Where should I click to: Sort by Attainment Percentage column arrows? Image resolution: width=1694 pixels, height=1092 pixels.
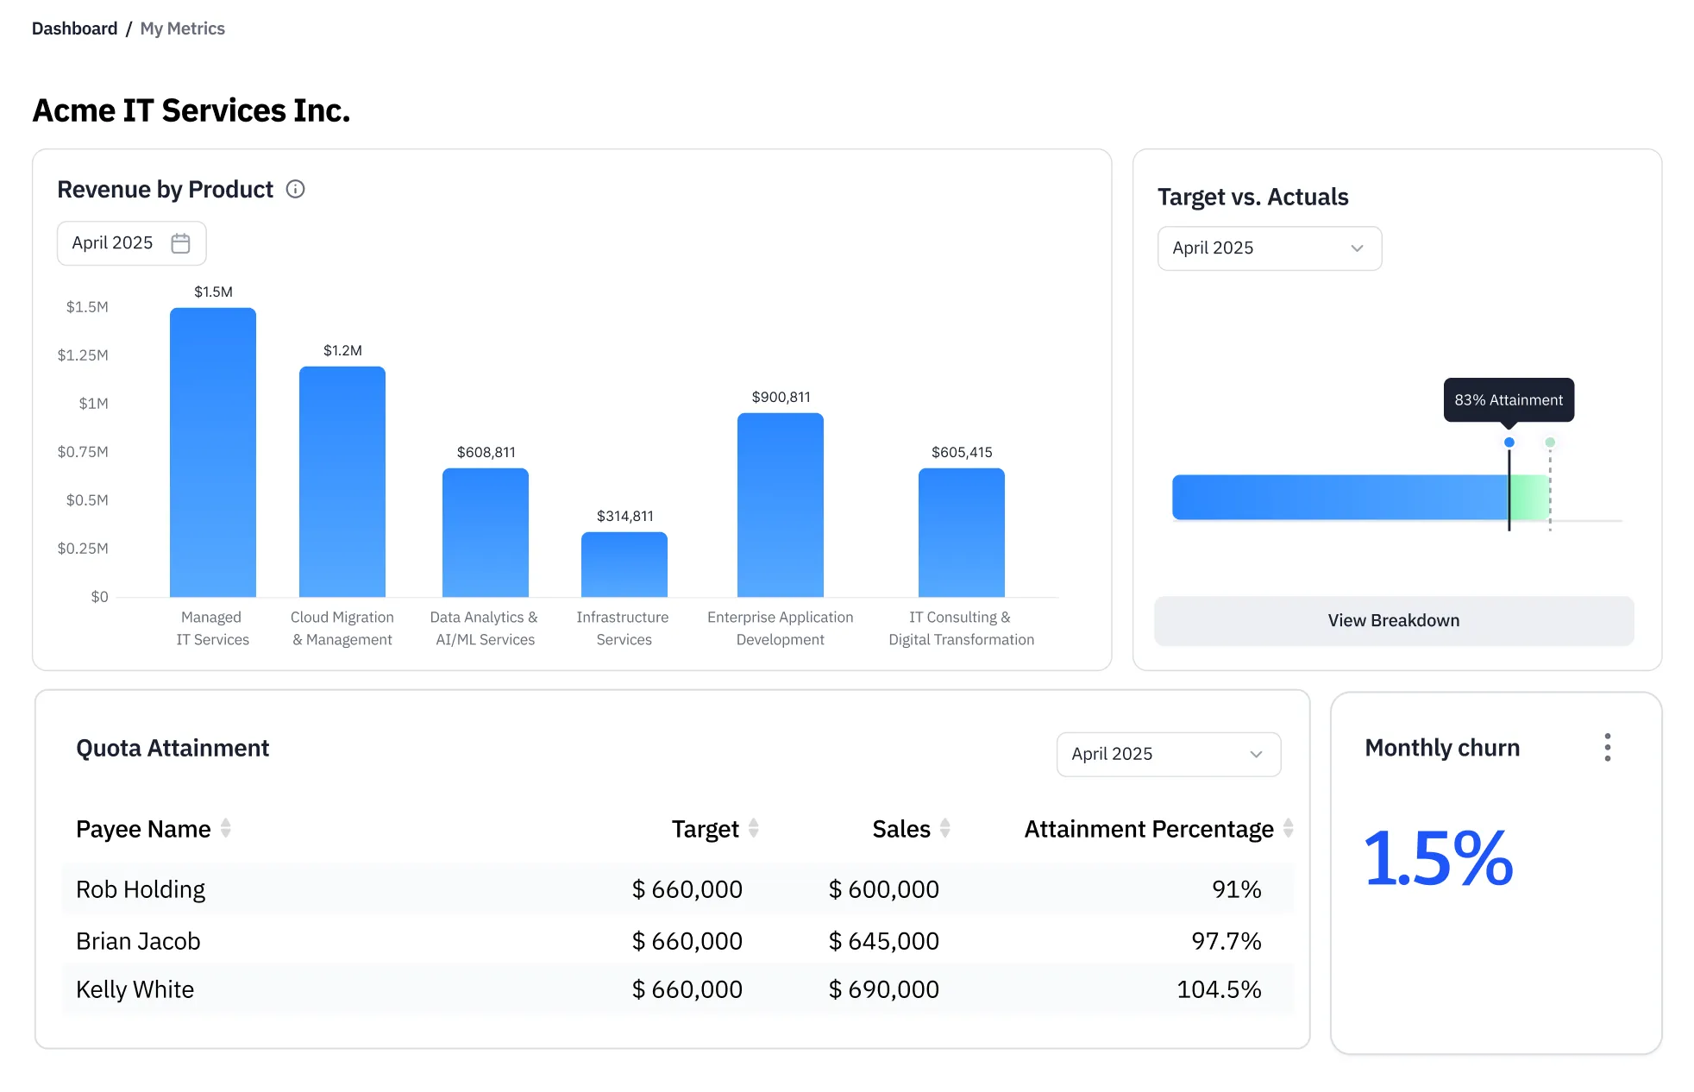point(1288,828)
